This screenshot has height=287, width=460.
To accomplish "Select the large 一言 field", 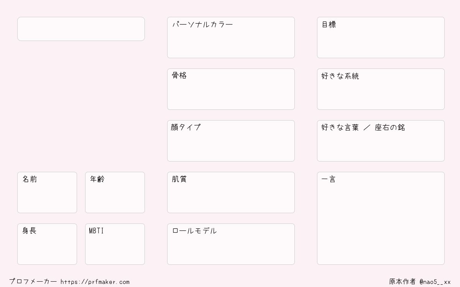I will point(381,218).
